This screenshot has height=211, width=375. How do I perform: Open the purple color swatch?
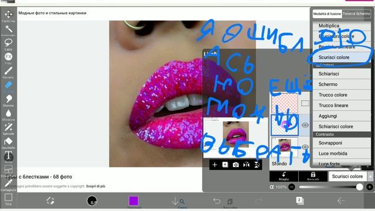click(134, 200)
